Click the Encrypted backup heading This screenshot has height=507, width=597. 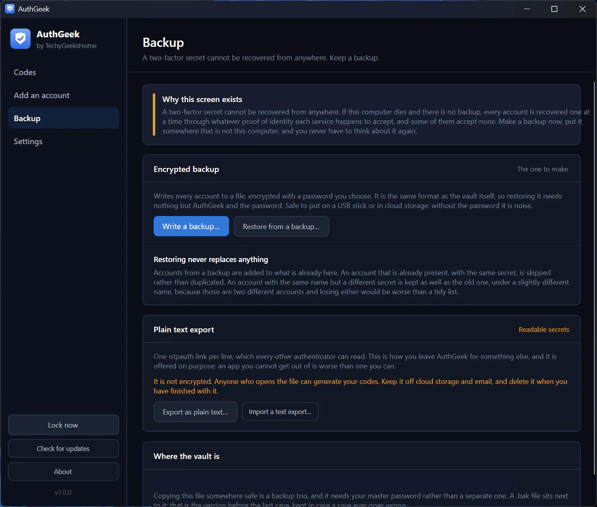186,169
